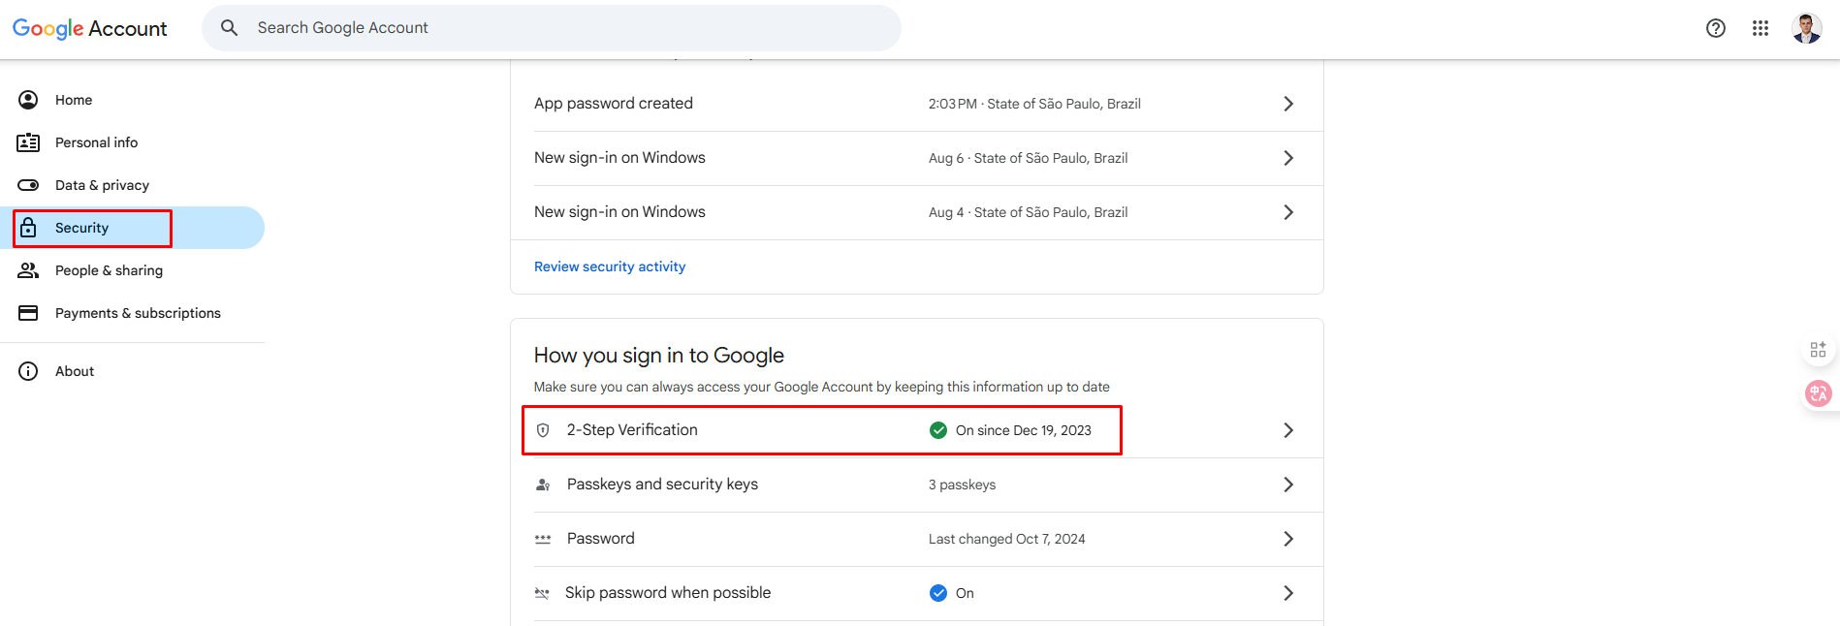Expand chevron for Skip password row

(1288, 593)
